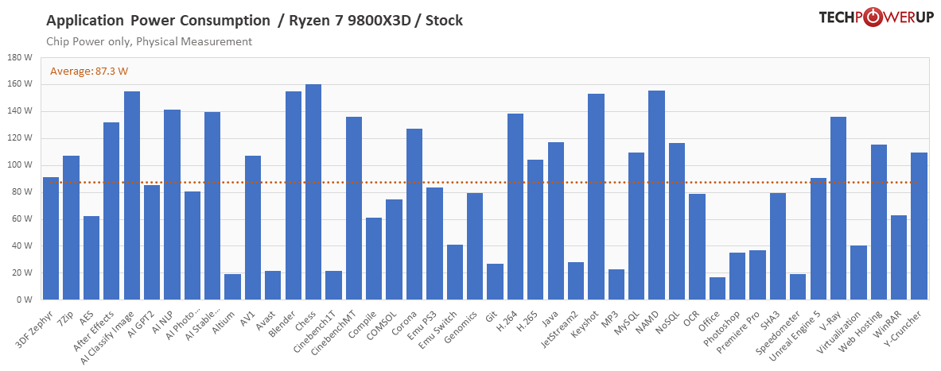Select the MySQL bar
Image resolution: width=941 pixels, height=371 pixels.
[637, 226]
